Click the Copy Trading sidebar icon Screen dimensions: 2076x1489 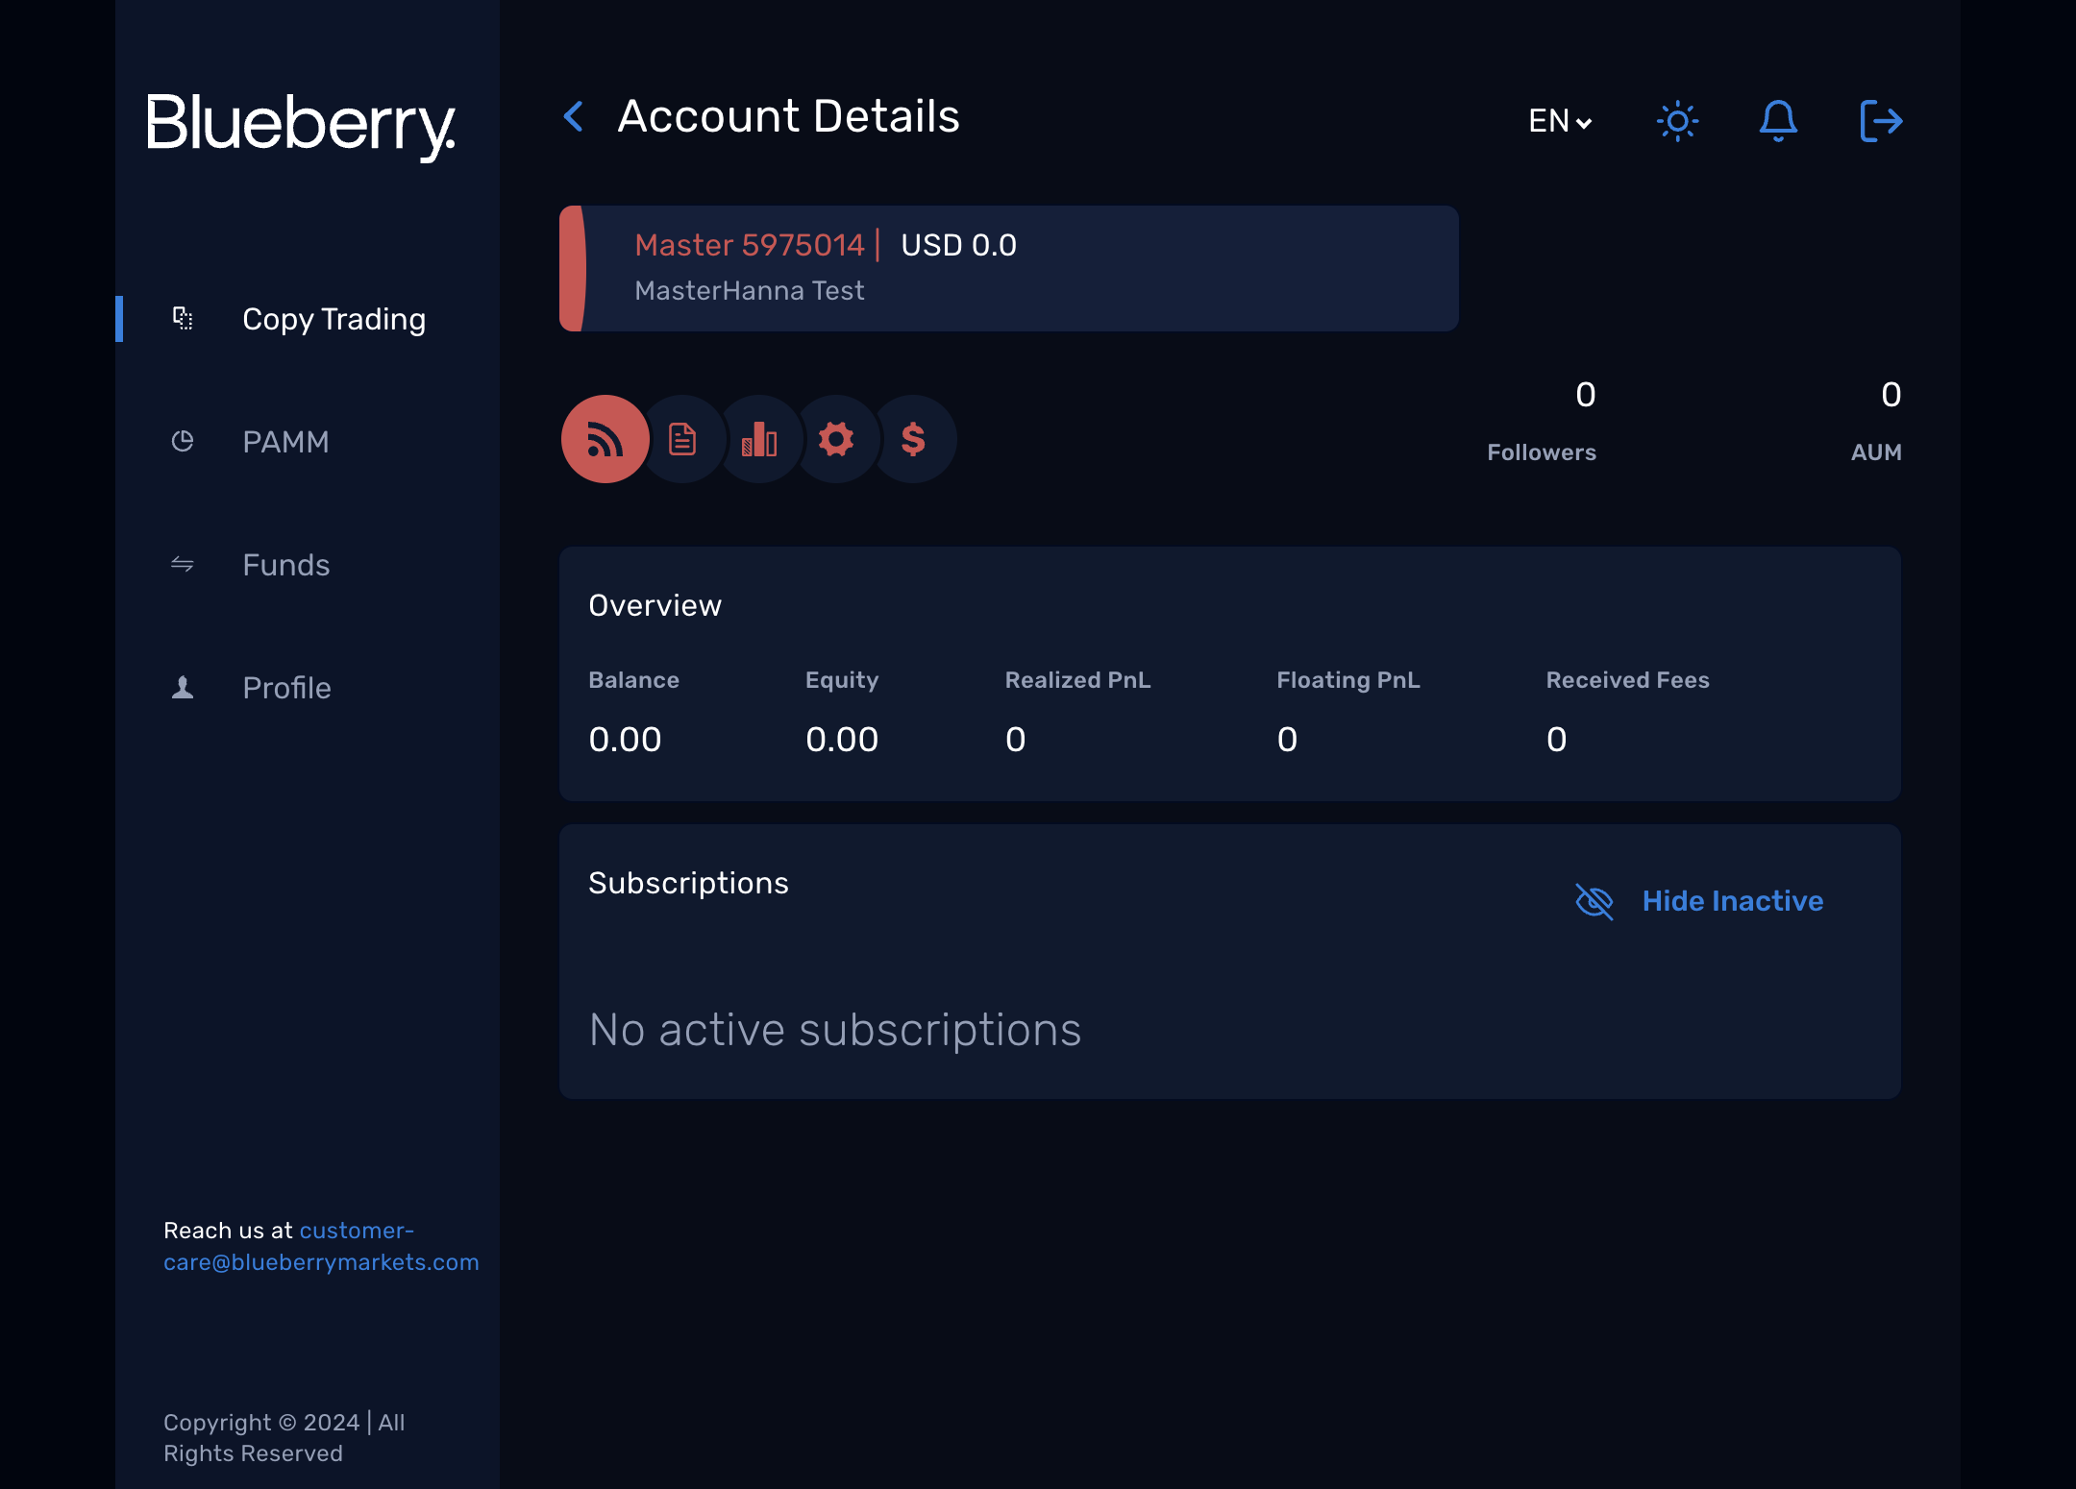(183, 318)
